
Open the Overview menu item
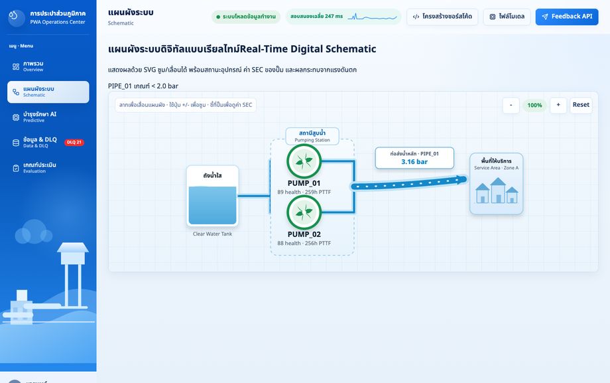click(48, 66)
